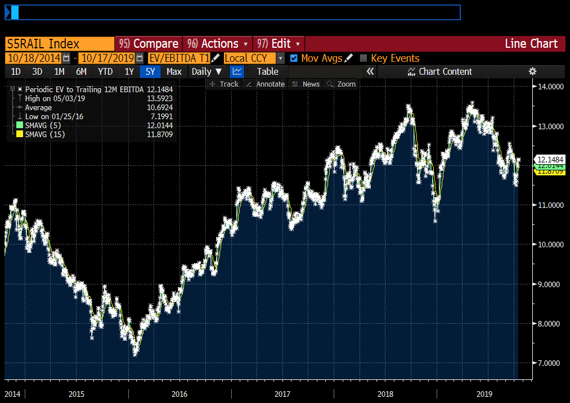The width and height of the screenshot is (570, 403).
Task: Collapse panel with double left chevron
Action: coord(370,71)
